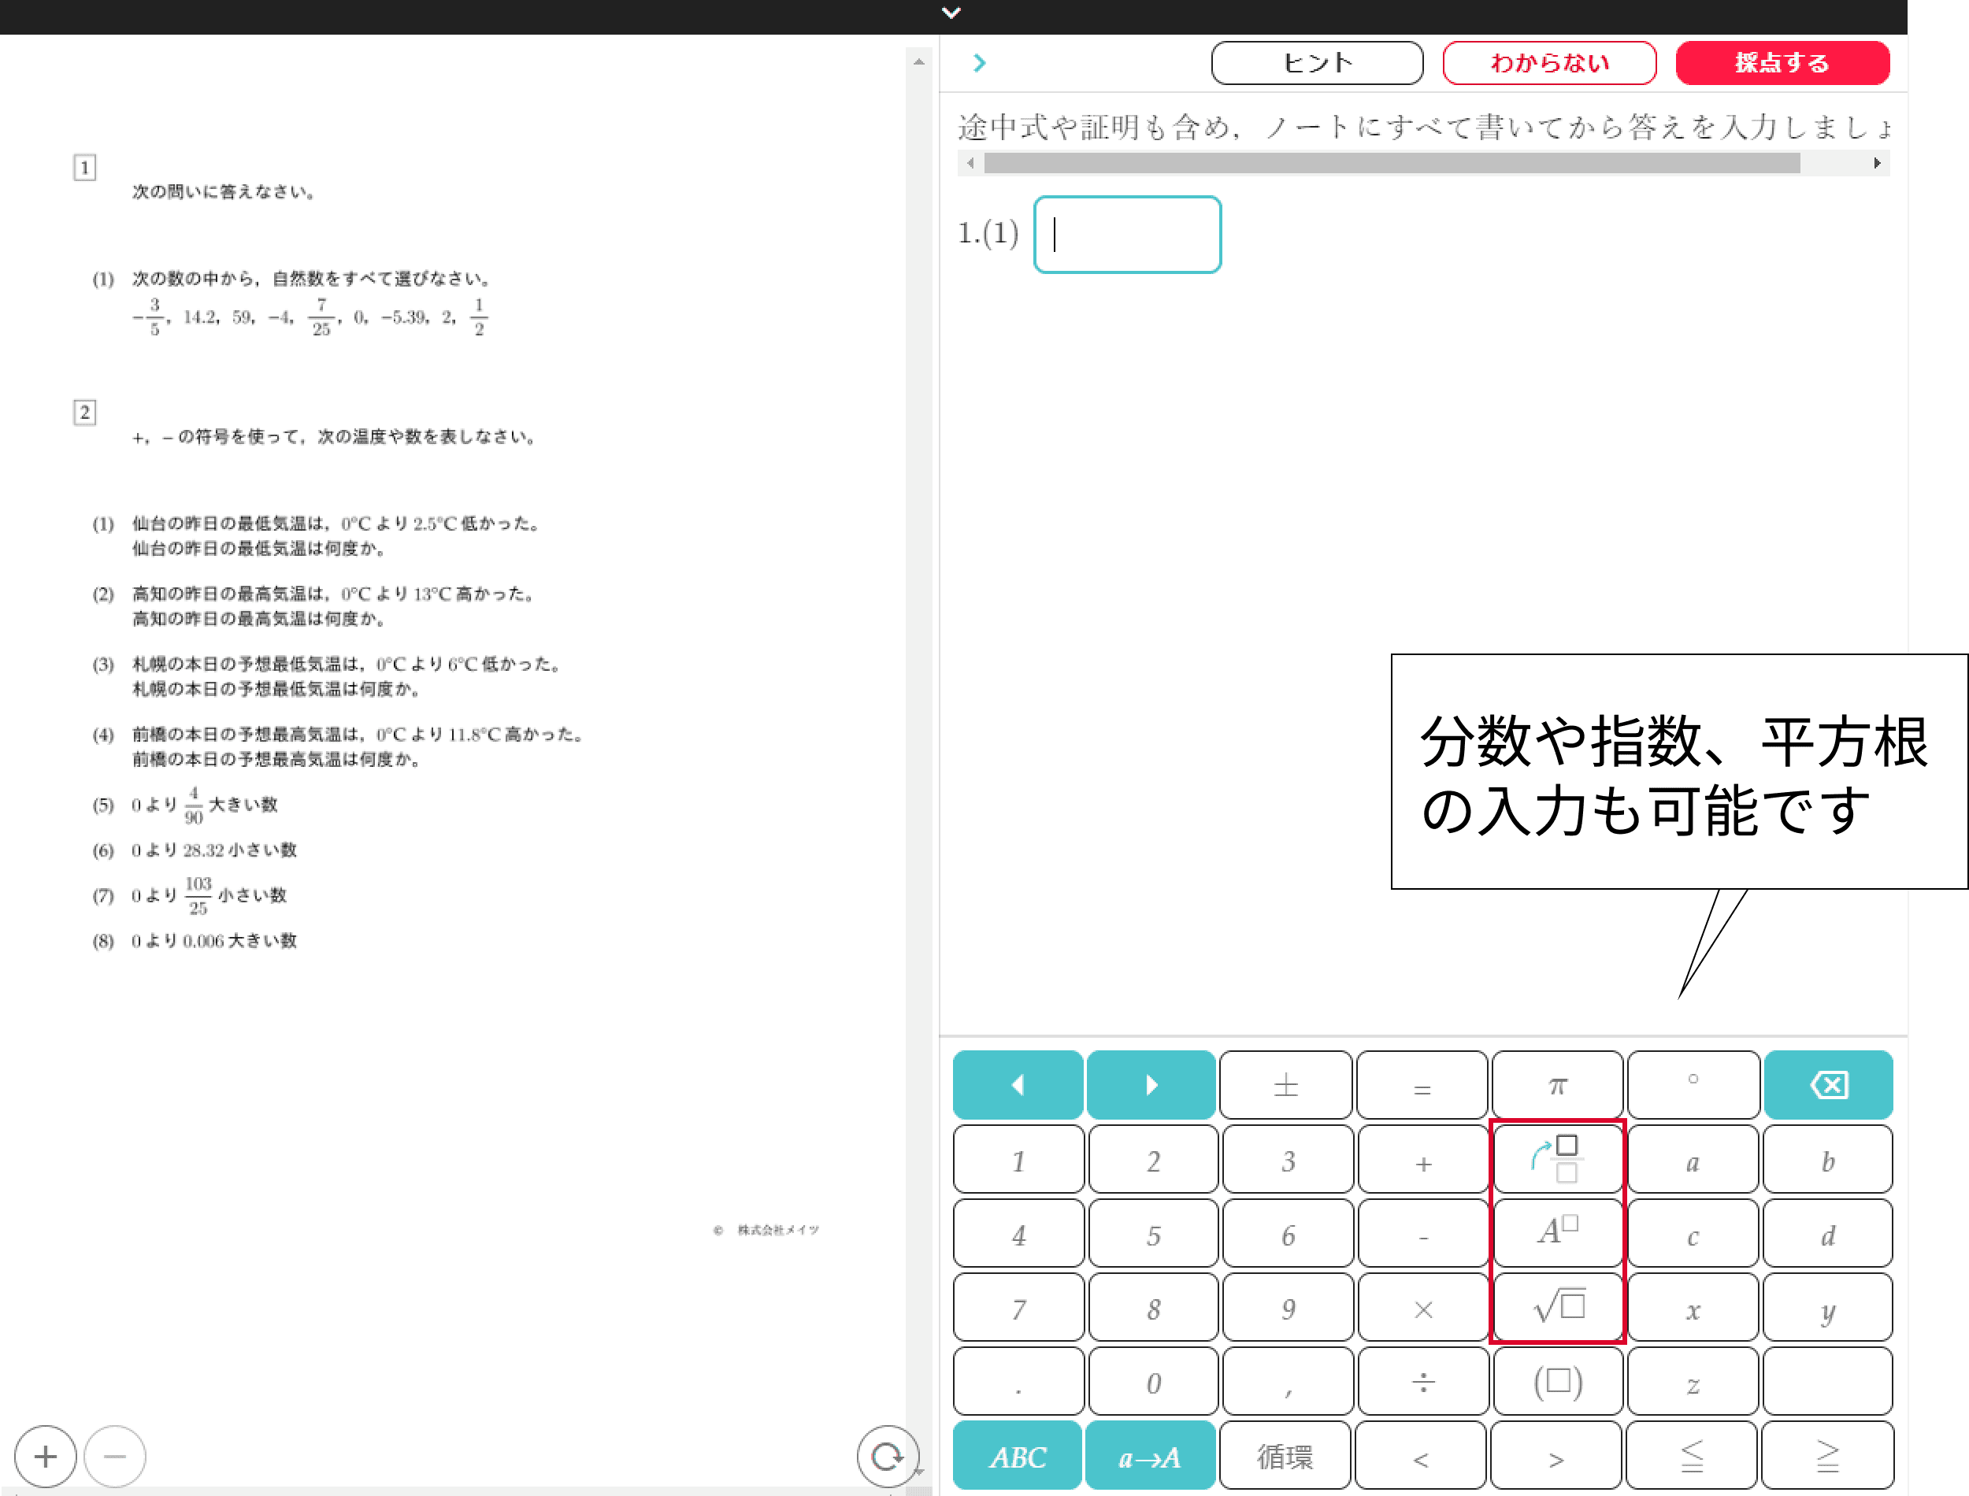Expand the answer panel with the right chevron
This screenshot has width=1969, height=1496.
click(979, 62)
